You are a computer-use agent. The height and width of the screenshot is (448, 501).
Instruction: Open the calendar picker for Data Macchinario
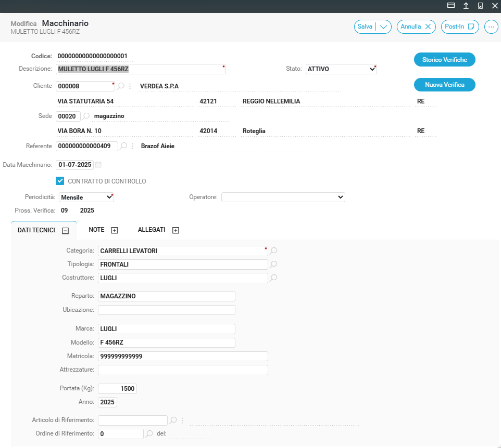pyautogui.click(x=99, y=165)
